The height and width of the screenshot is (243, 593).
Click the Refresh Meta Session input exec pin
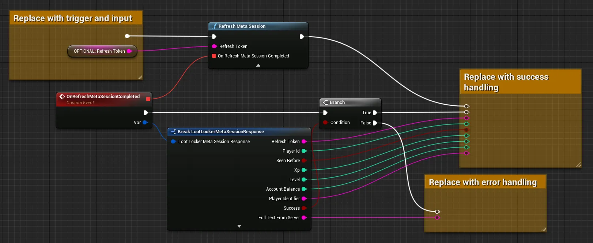214,37
